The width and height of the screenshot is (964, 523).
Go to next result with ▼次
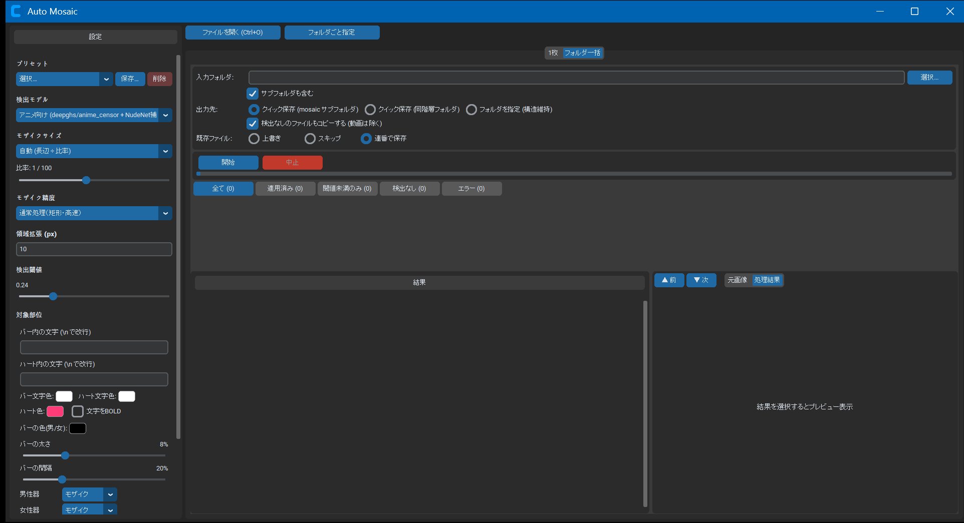click(x=701, y=280)
